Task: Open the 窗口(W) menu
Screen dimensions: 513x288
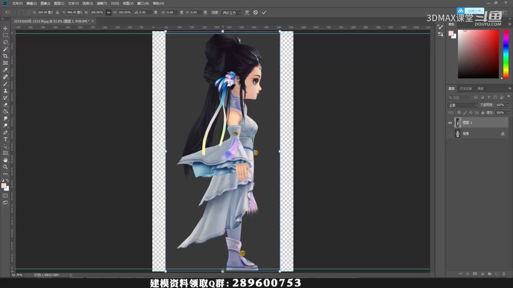Action: click(143, 3)
